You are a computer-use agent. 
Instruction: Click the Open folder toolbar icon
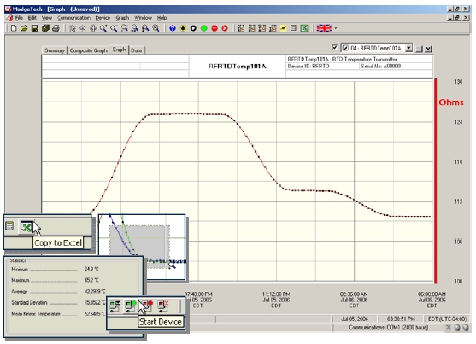click(x=24, y=28)
